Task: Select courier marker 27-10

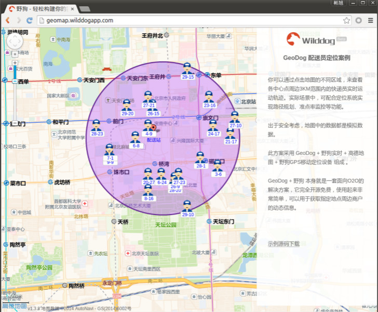Action: (235, 120)
